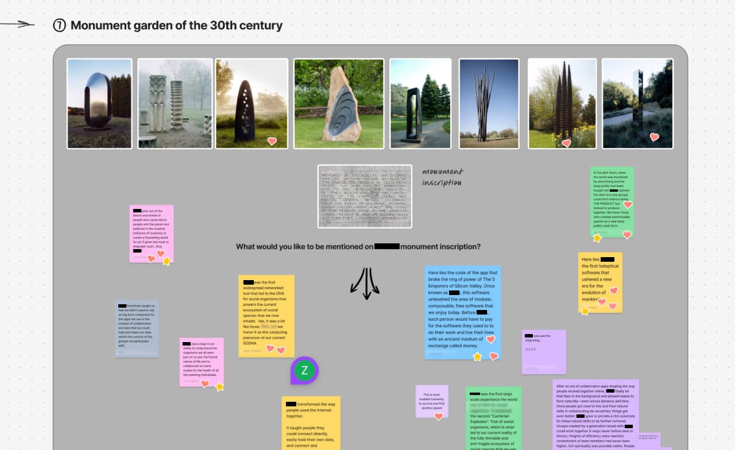Viewport: 735px width, 450px height.
Task: Open the rusty pointed spires photo
Action: [562, 103]
